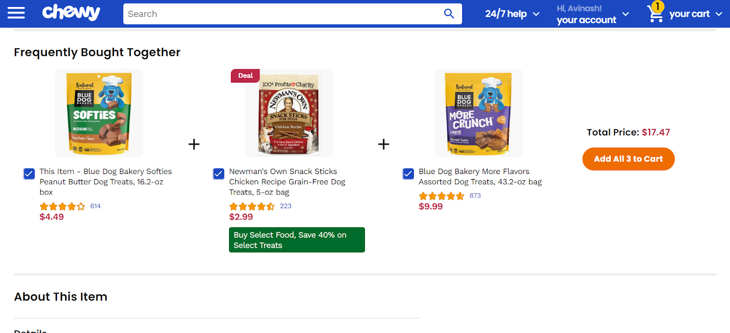Uncheck the Newman's Own Snack Sticks item

pyautogui.click(x=219, y=174)
